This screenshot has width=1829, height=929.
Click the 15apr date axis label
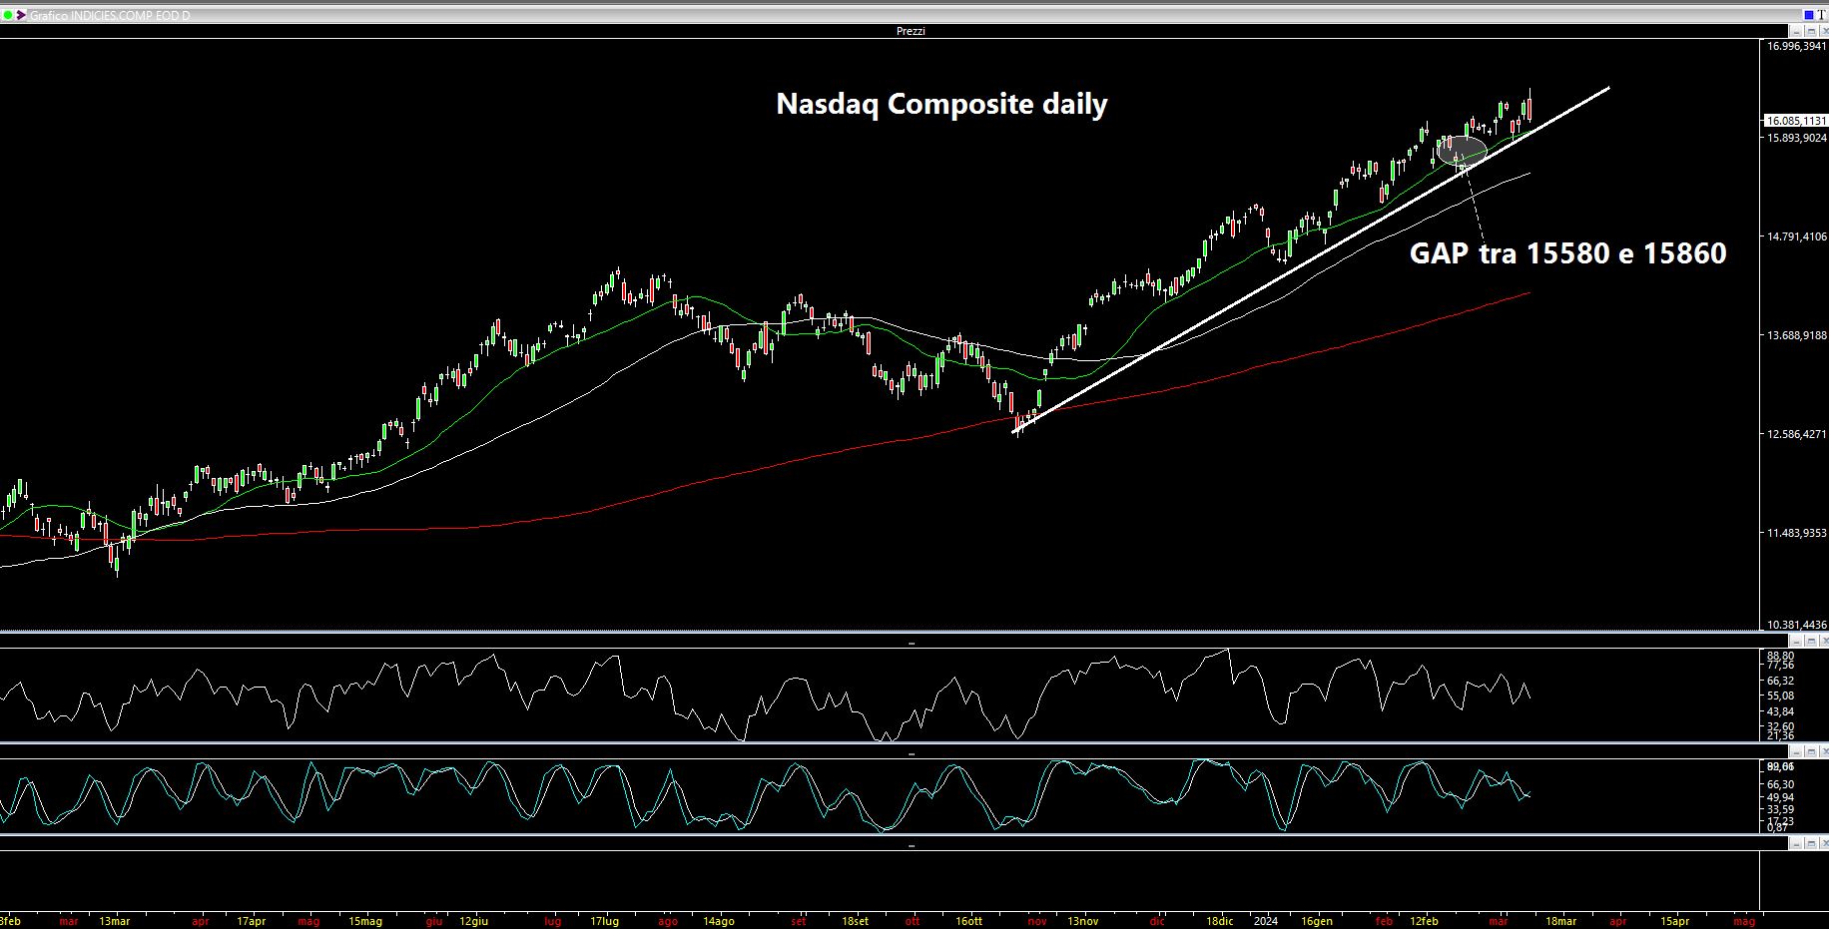(1674, 921)
